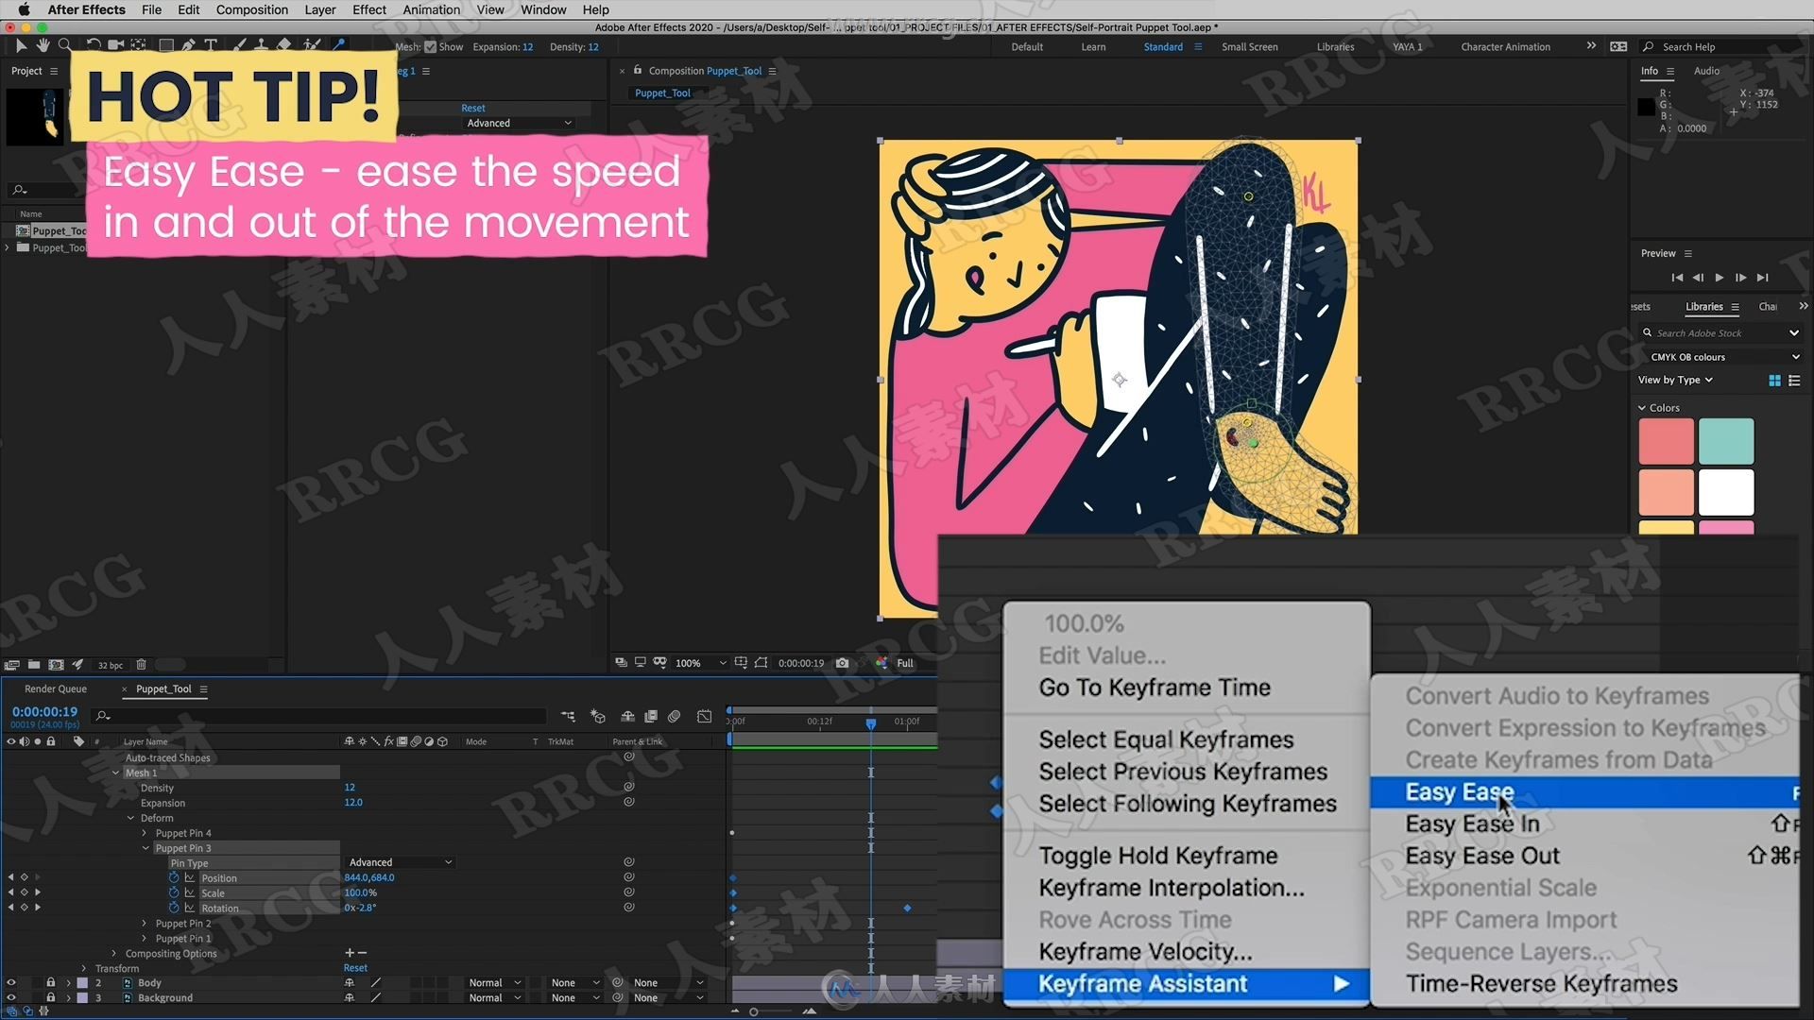Toggle visibility of Mesh 1 layer
The image size is (1814, 1020).
coord(10,773)
